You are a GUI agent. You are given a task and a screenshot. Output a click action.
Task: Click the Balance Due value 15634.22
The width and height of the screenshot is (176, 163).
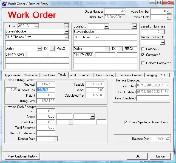click(160, 138)
